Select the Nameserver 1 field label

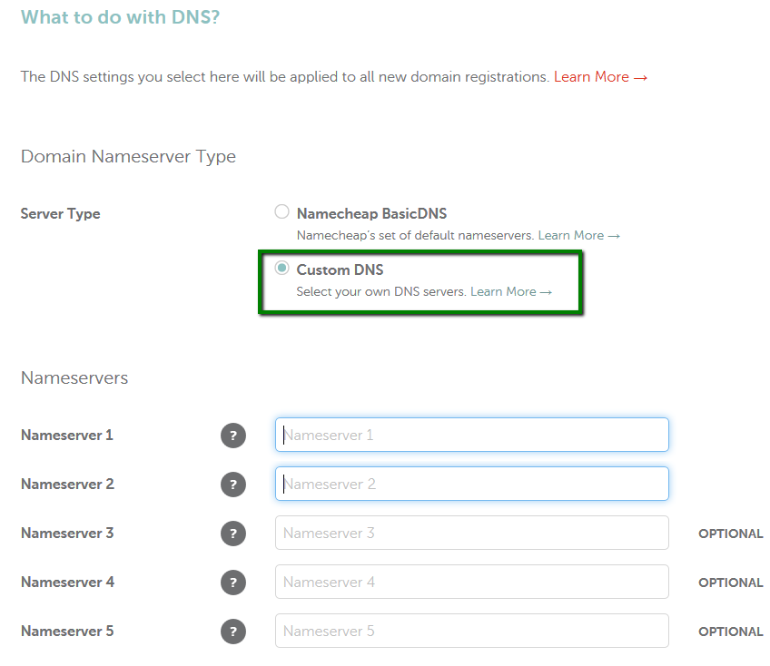tap(67, 435)
